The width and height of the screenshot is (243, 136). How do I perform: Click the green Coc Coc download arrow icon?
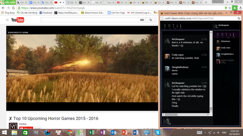click(x=235, y=8)
